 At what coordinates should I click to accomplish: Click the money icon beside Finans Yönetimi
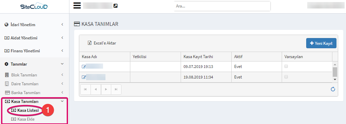(7, 51)
